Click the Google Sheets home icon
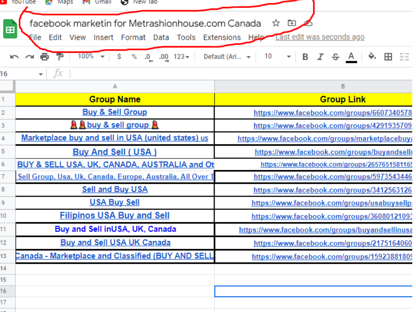Viewport: 416px width, 312px height. [x=10, y=29]
